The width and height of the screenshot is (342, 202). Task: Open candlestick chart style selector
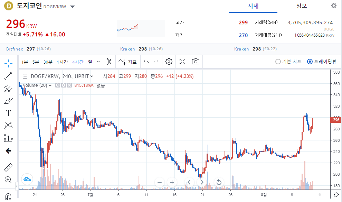tap(109, 62)
